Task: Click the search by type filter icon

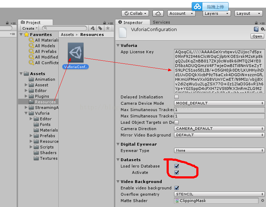Action: tap(92, 28)
